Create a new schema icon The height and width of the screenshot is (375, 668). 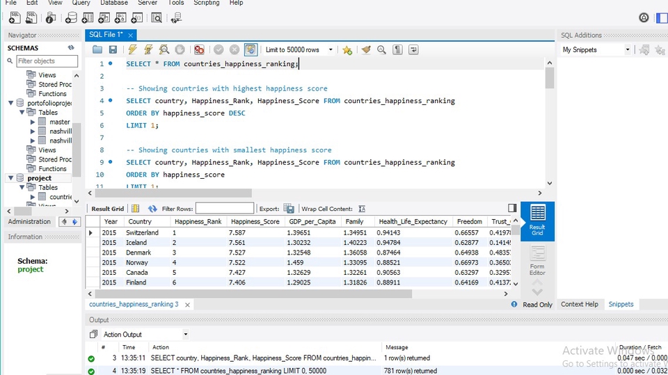(71, 17)
